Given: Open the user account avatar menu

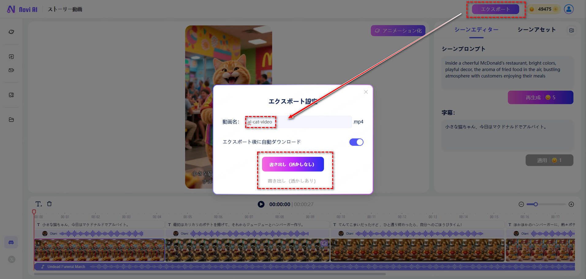Looking at the screenshot, I should click(x=569, y=9).
